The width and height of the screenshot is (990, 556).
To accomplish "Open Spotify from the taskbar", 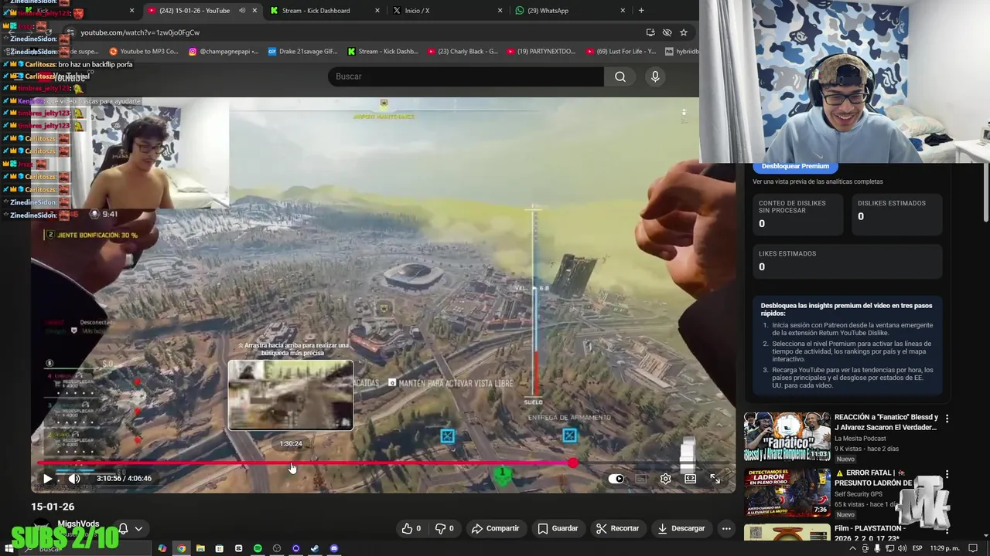I will point(258,548).
